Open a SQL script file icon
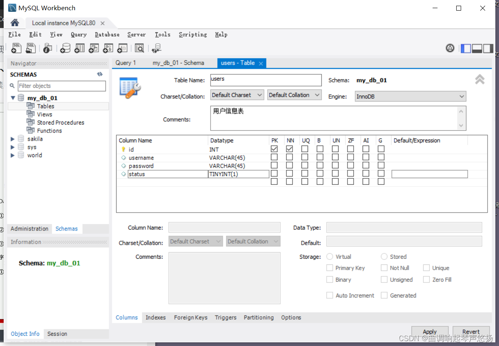The height and width of the screenshot is (346, 499). (31, 48)
